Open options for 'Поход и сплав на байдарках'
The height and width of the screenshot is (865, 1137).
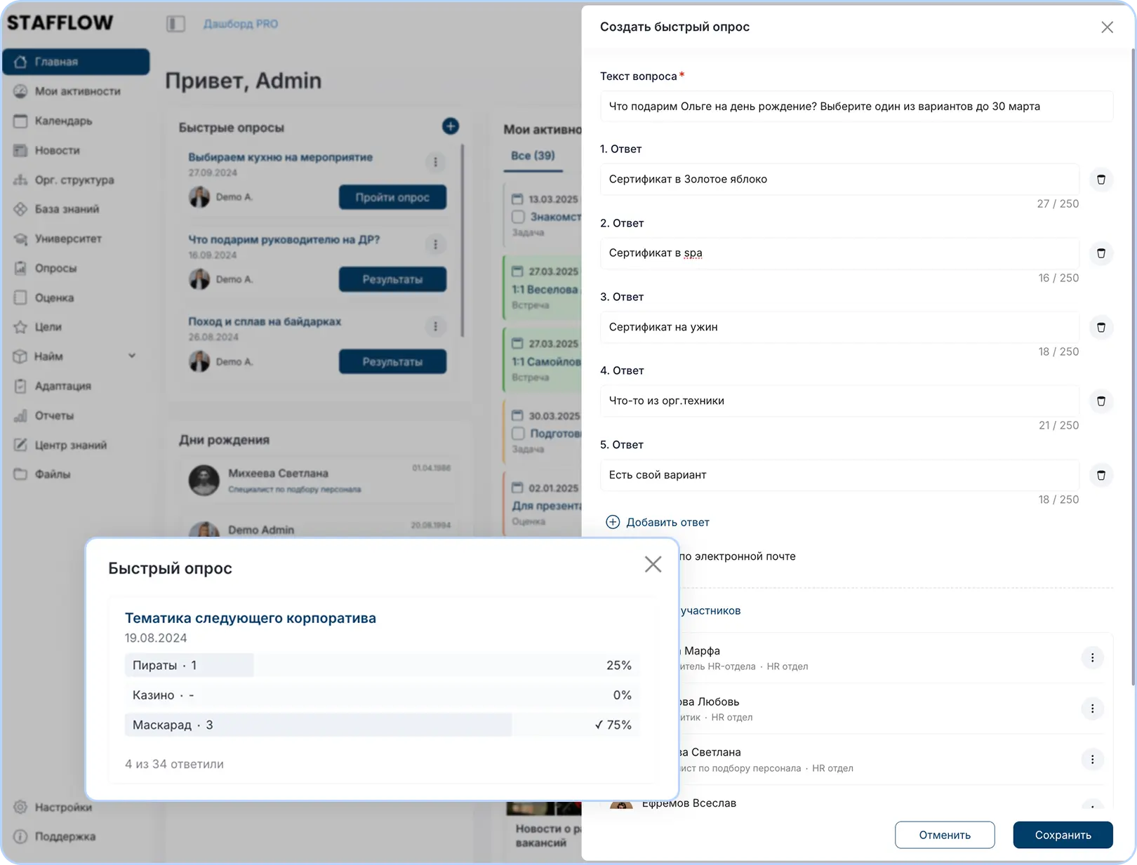(x=435, y=326)
